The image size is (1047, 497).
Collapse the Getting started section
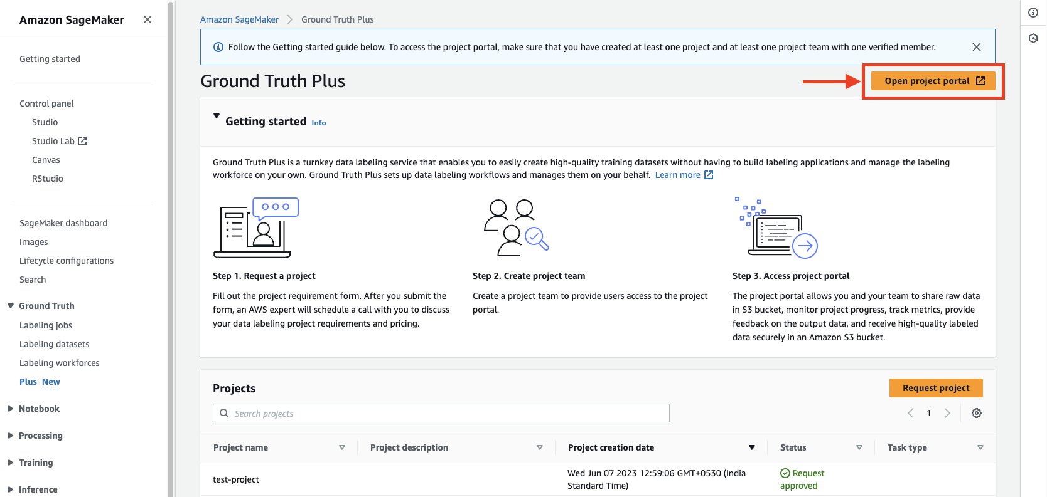point(217,116)
